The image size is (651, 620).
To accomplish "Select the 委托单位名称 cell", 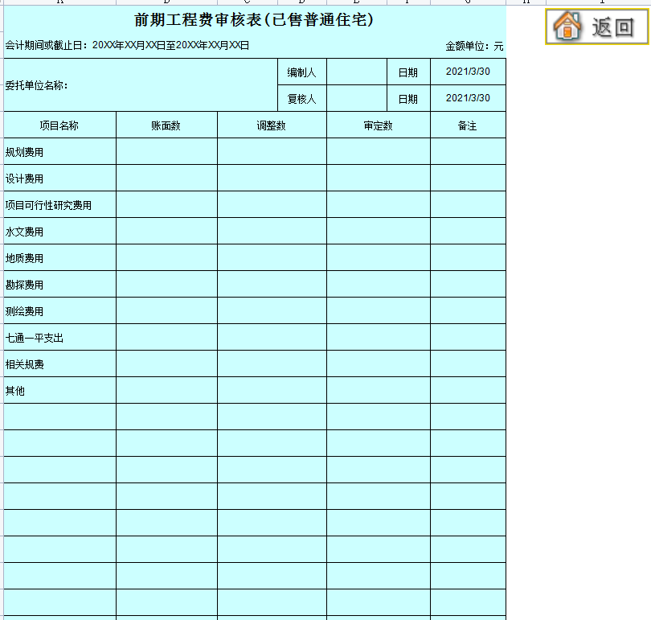I will coord(48,84).
